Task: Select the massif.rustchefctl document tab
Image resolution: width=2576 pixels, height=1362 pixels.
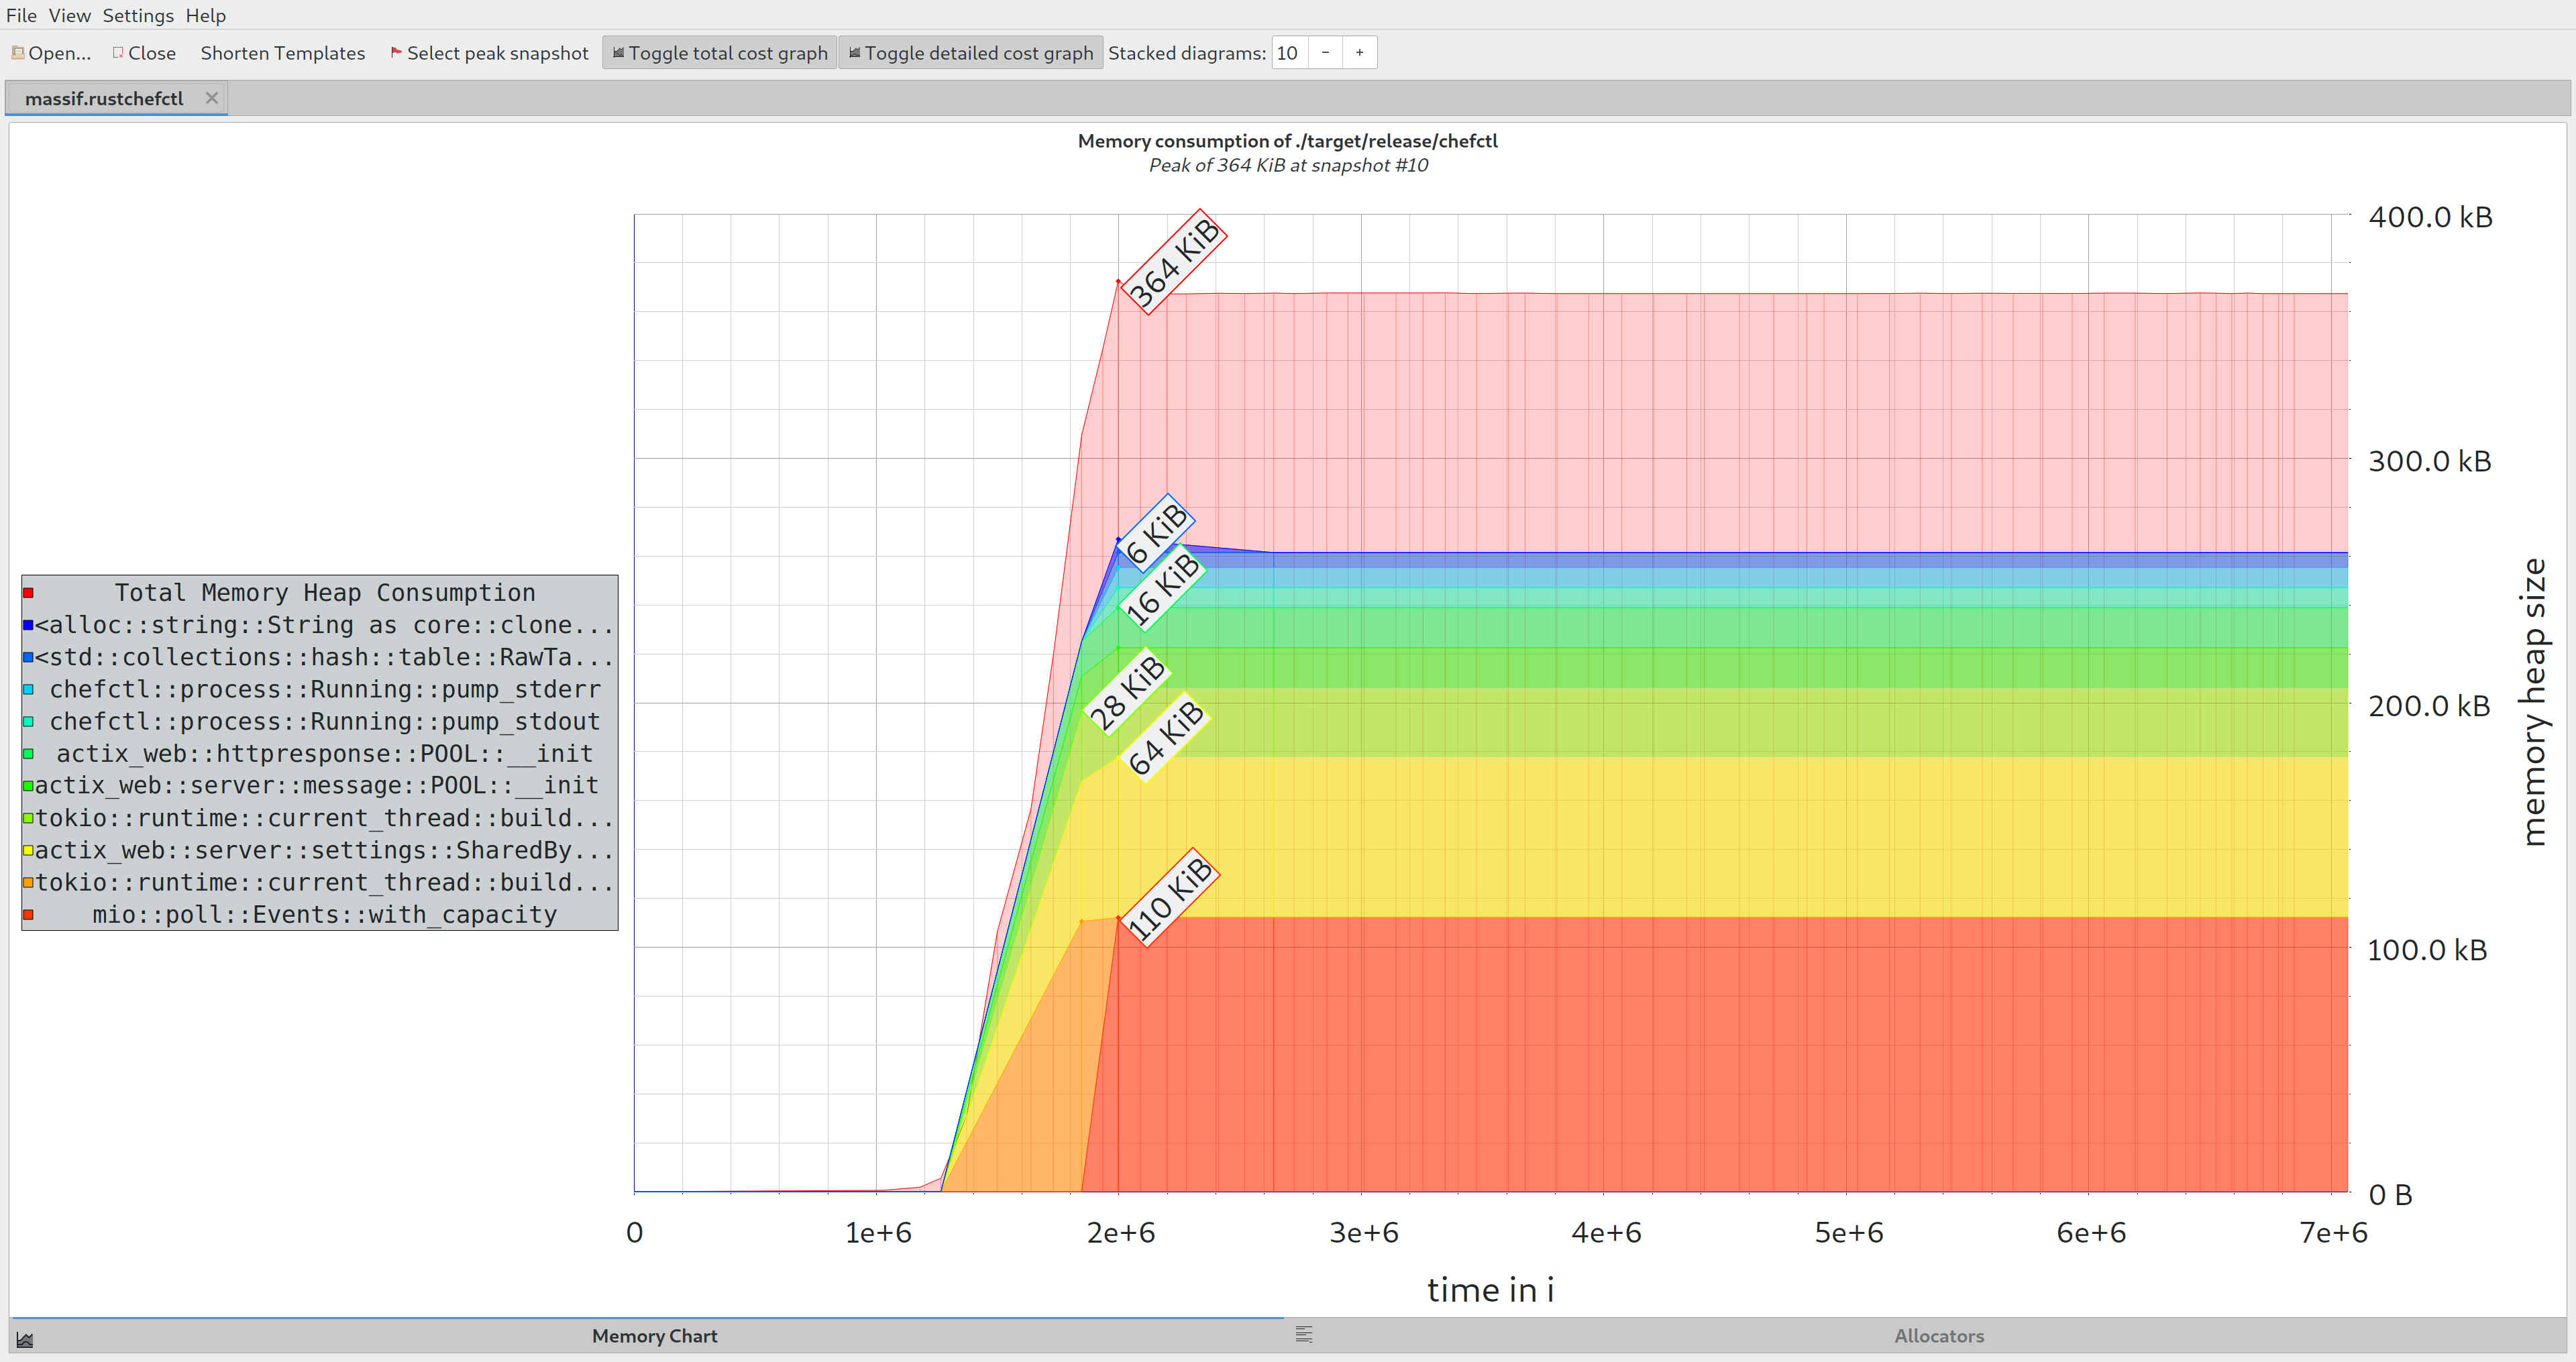Action: click(104, 98)
